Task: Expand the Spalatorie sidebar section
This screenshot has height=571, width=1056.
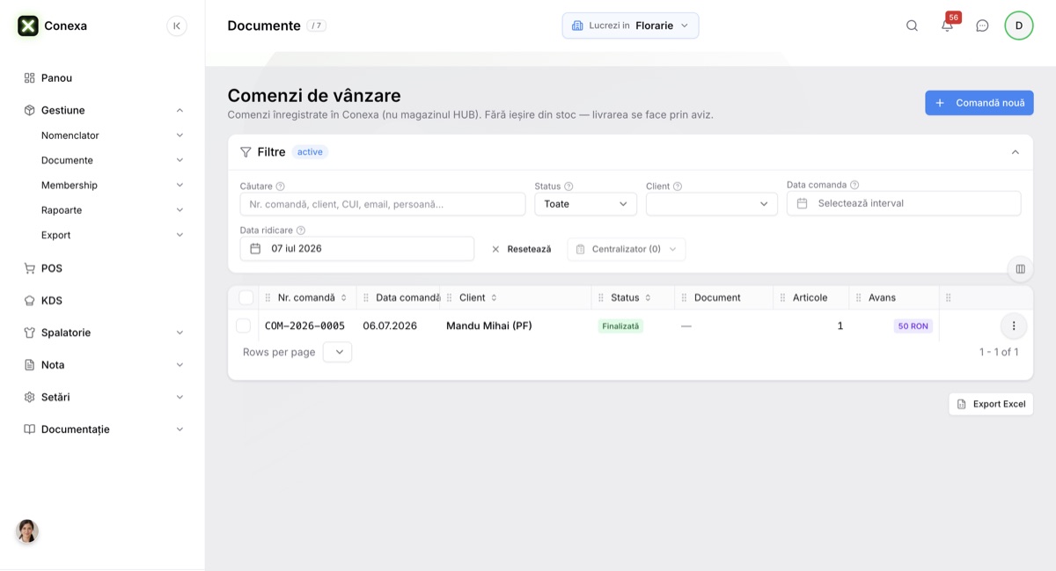Action: 180,333
